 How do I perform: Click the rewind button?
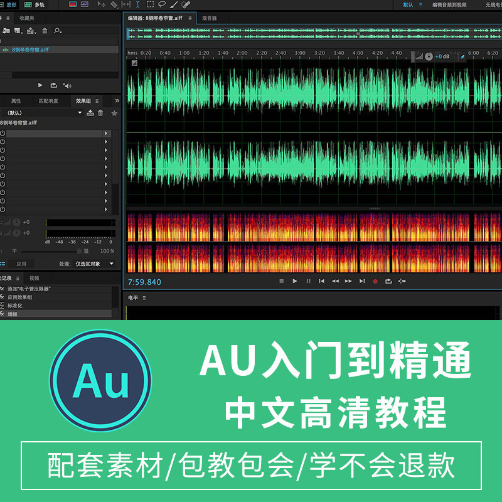(x=335, y=281)
